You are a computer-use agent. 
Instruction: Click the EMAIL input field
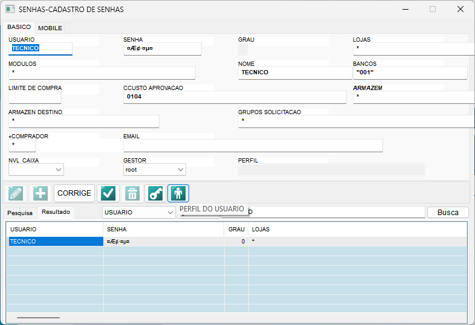tap(253, 146)
